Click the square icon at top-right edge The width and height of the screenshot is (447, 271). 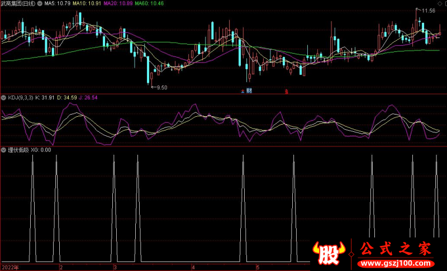pyautogui.click(x=445, y=3)
